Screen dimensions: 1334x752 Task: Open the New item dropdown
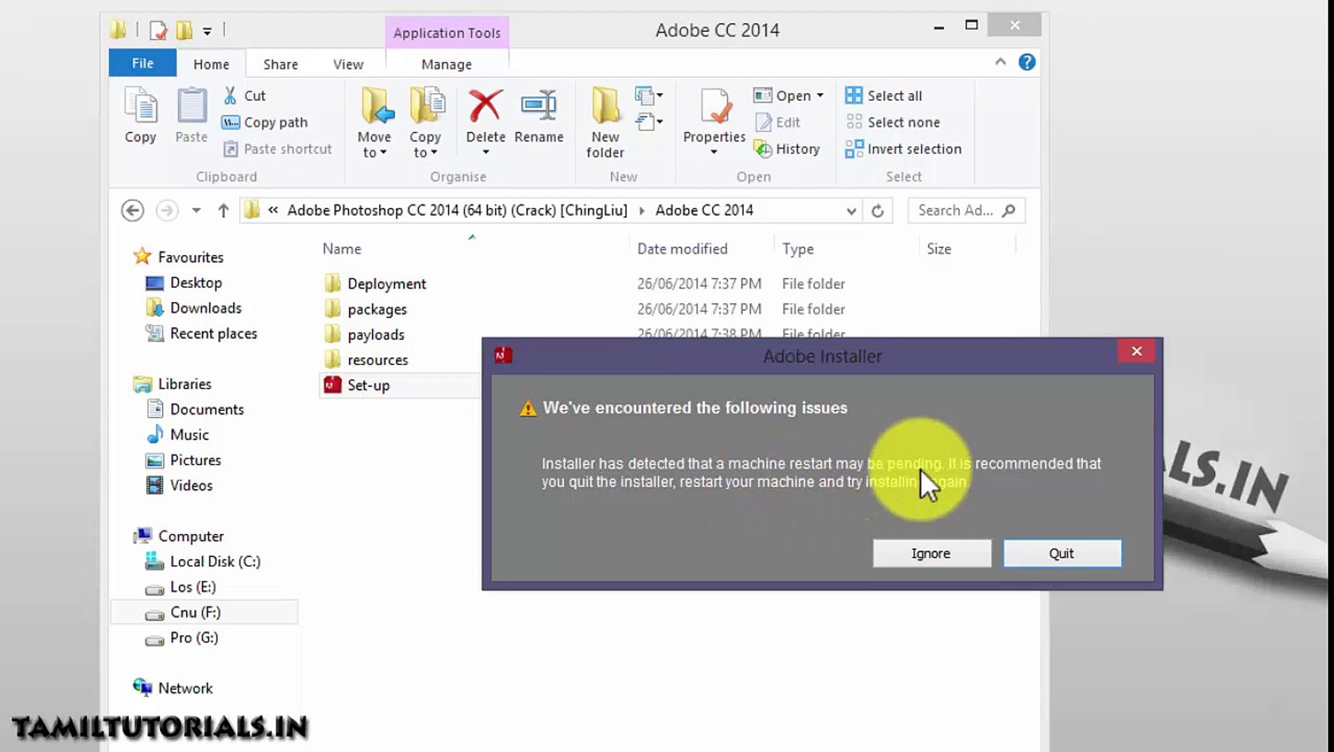coord(649,95)
